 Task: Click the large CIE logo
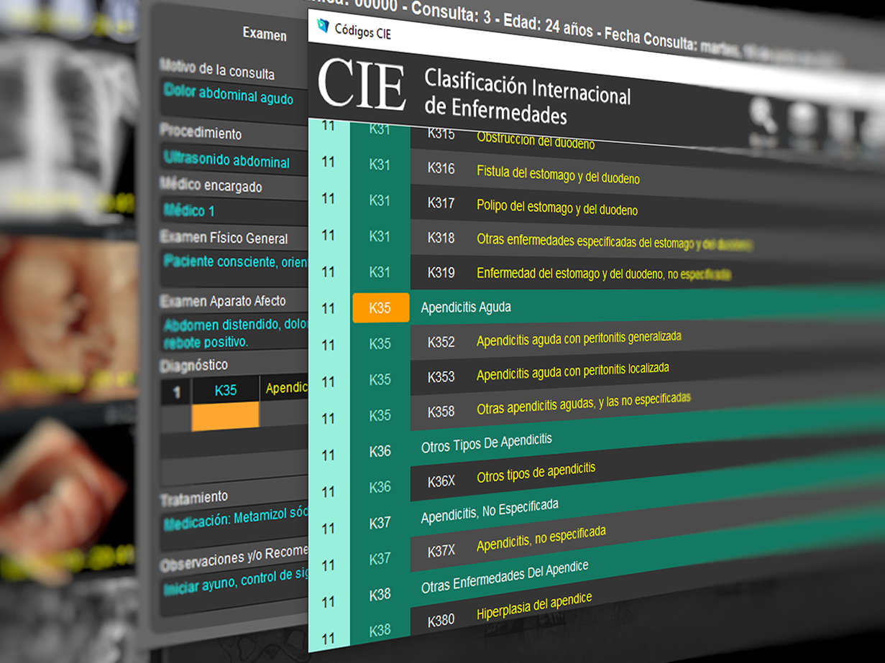coord(362,84)
